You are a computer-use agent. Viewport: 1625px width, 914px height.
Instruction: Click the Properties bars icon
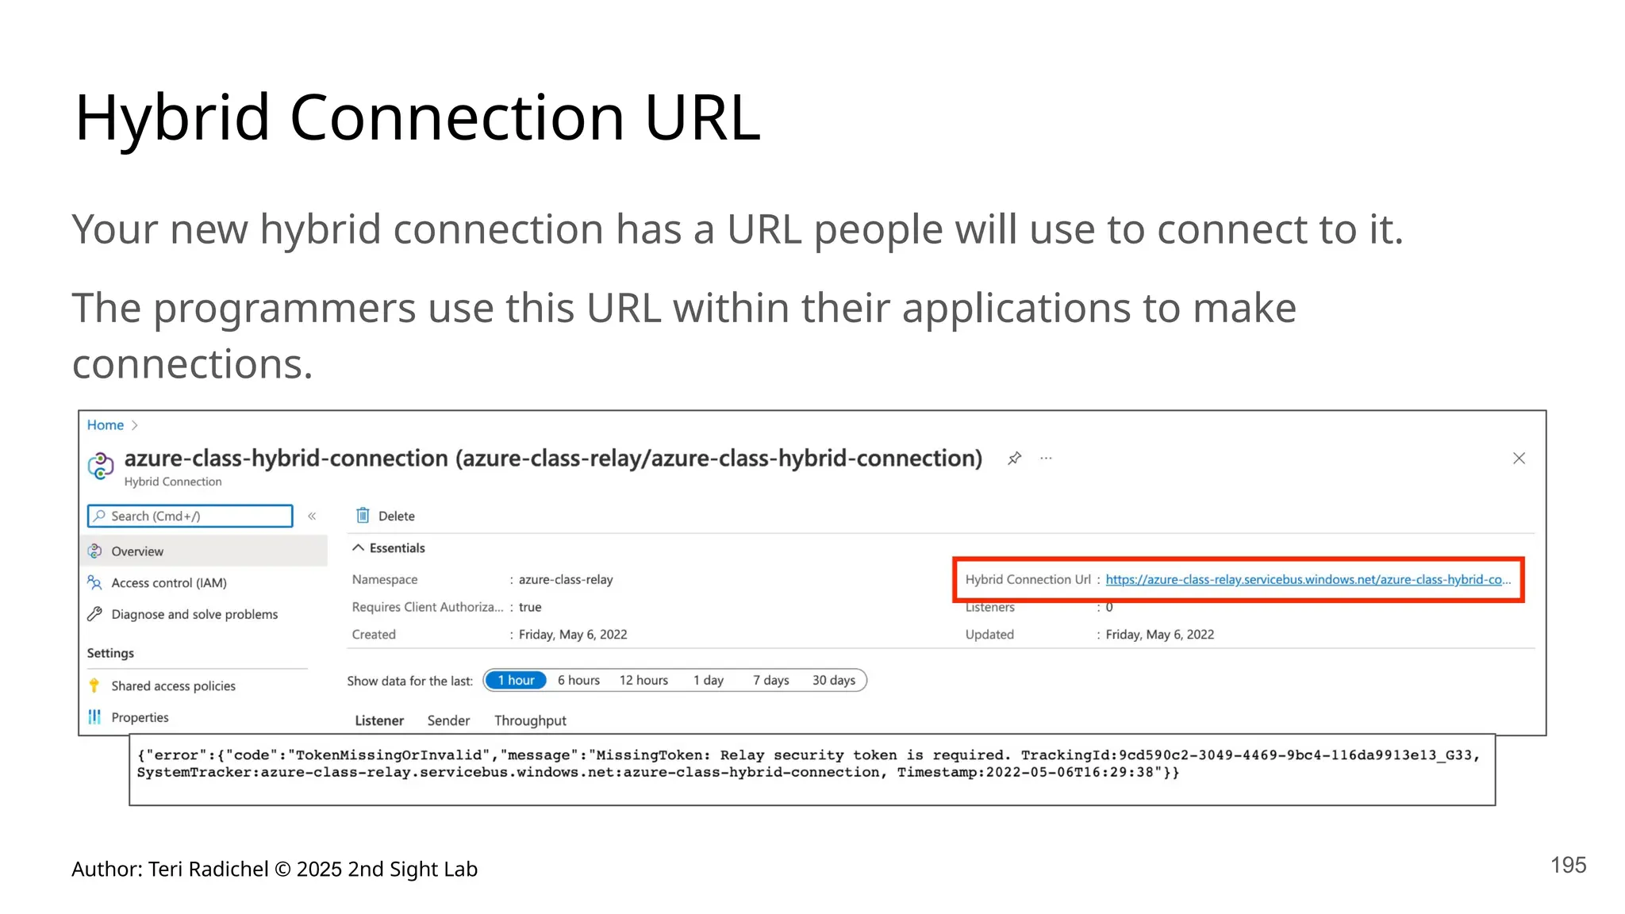click(94, 717)
